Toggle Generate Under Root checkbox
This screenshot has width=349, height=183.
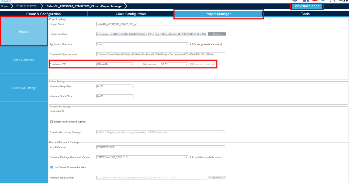tap(192, 64)
